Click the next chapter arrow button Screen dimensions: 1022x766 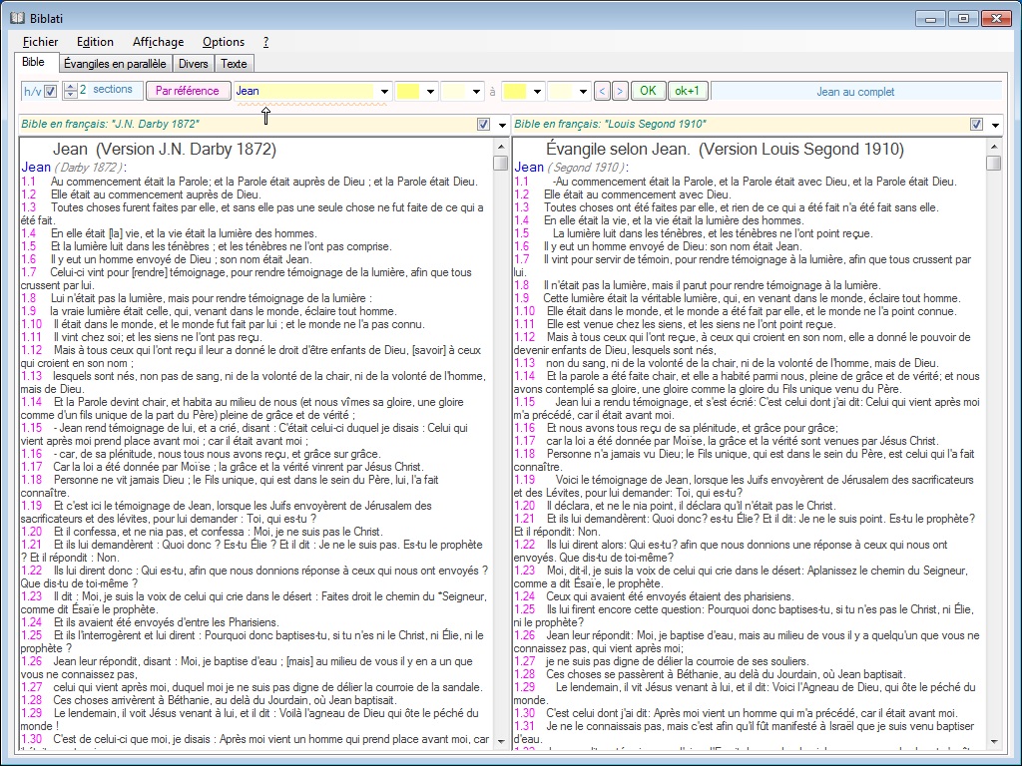(x=620, y=91)
